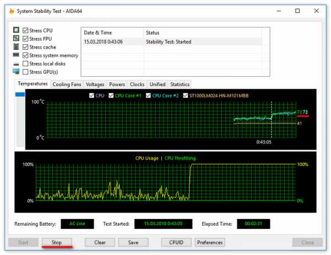
Task: Disable the Stress cache option
Action: coord(25,47)
